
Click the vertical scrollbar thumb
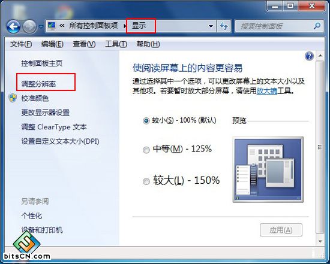coord(320,147)
